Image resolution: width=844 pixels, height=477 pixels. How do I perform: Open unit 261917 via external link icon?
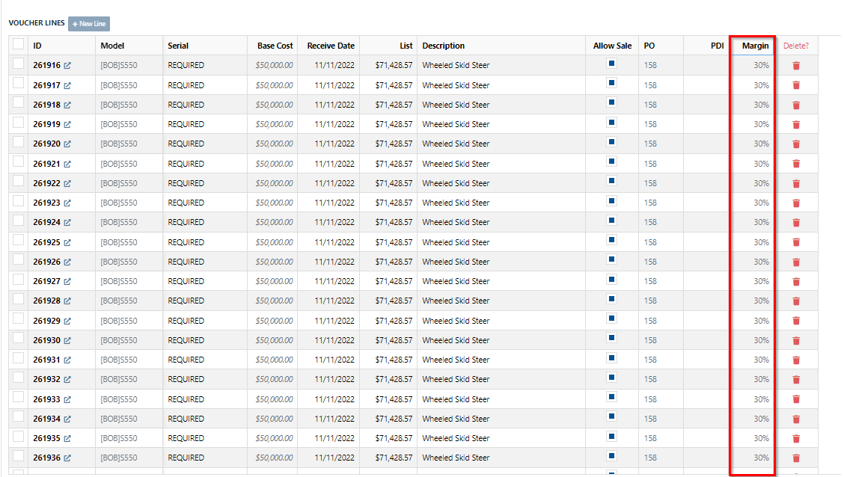pos(67,85)
